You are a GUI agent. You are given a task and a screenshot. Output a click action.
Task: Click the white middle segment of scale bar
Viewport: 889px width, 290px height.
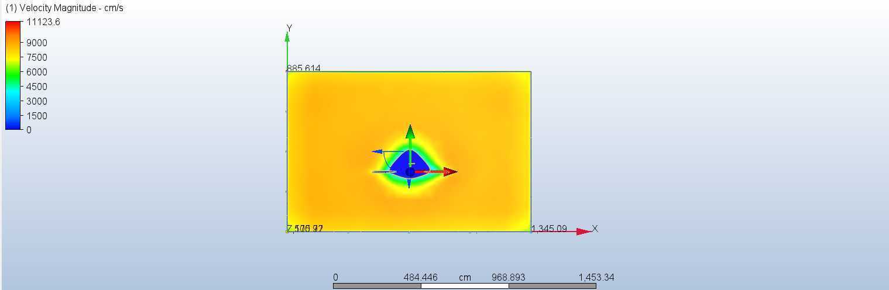[465, 286]
